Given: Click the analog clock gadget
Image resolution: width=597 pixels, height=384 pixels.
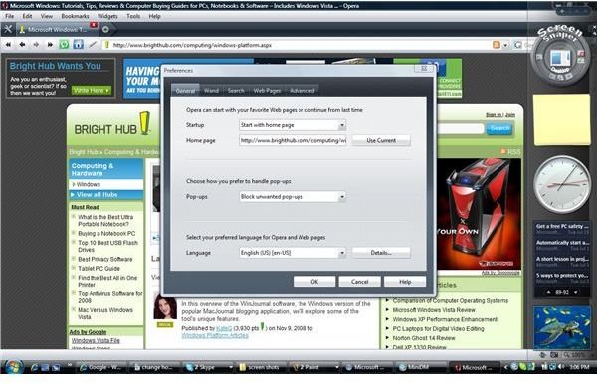Looking at the screenshot, I should pos(562,184).
